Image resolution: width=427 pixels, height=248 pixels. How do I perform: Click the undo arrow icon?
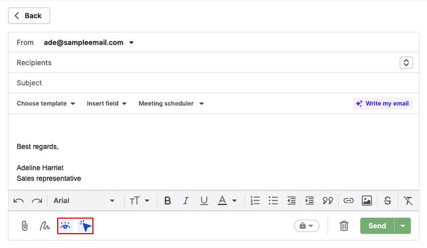(19, 201)
